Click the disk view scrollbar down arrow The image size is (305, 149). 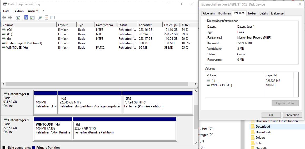coord(196,143)
